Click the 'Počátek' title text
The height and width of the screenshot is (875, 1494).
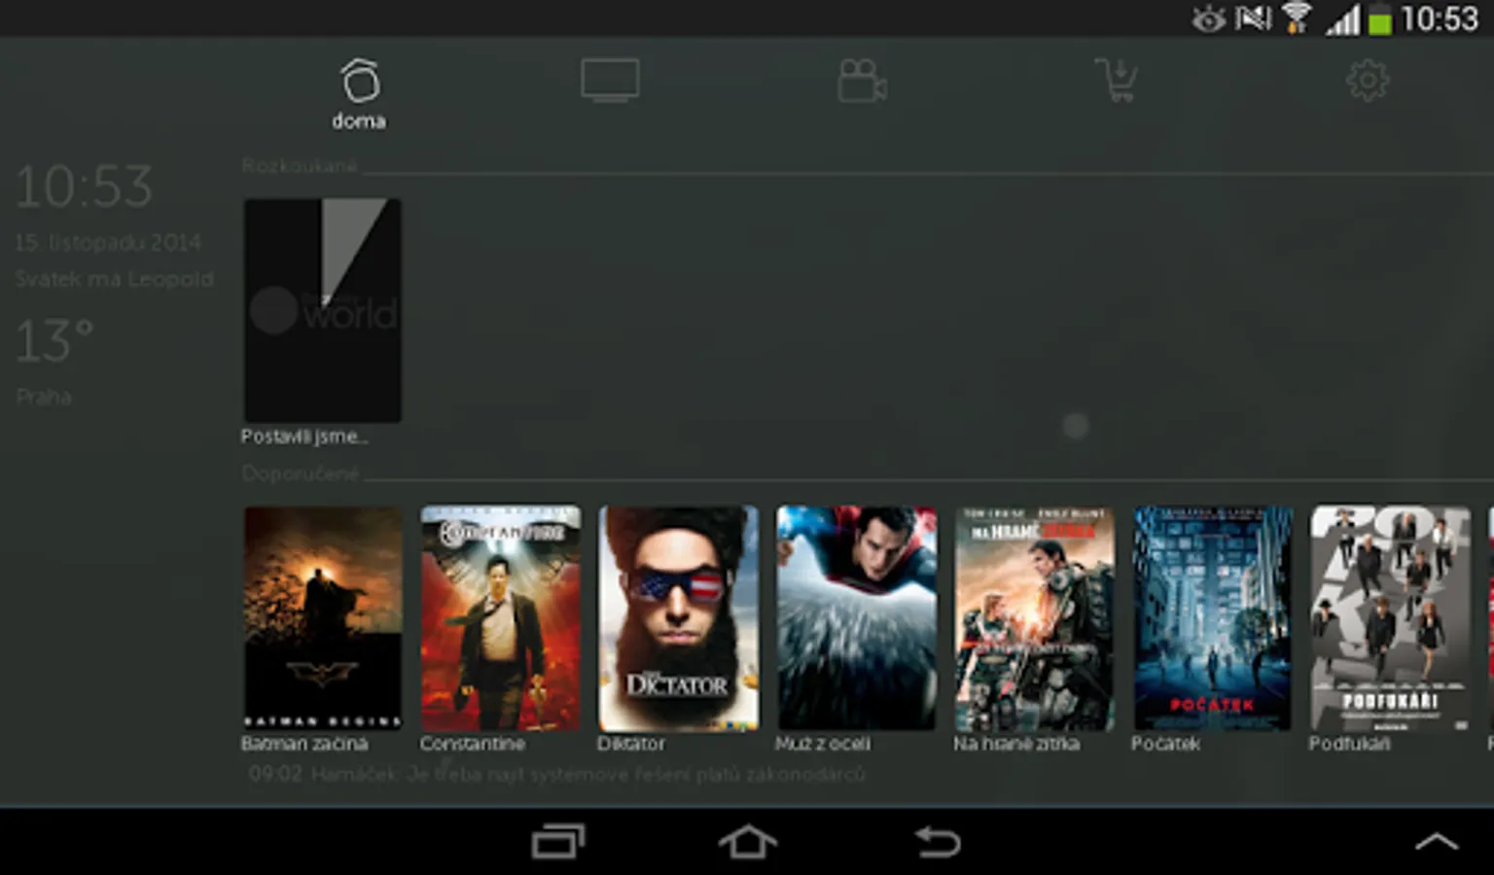click(x=1165, y=744)
